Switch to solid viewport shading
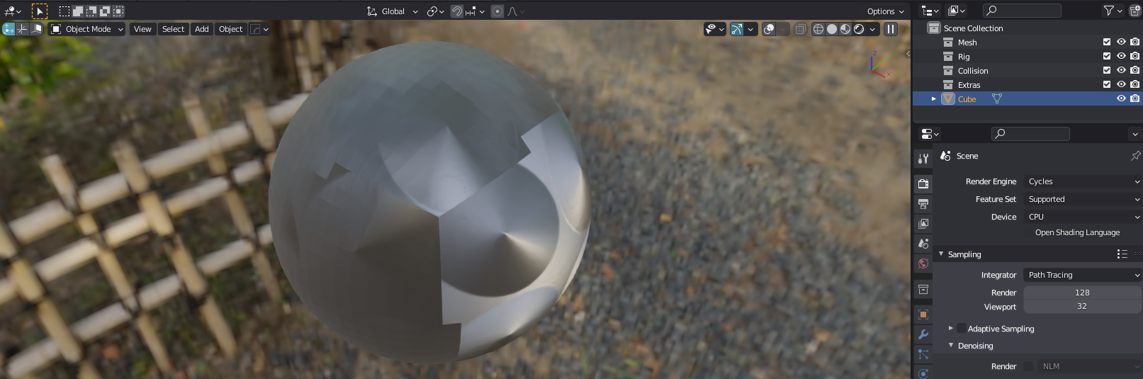The image size is (1143, 379). pos(832,29)
